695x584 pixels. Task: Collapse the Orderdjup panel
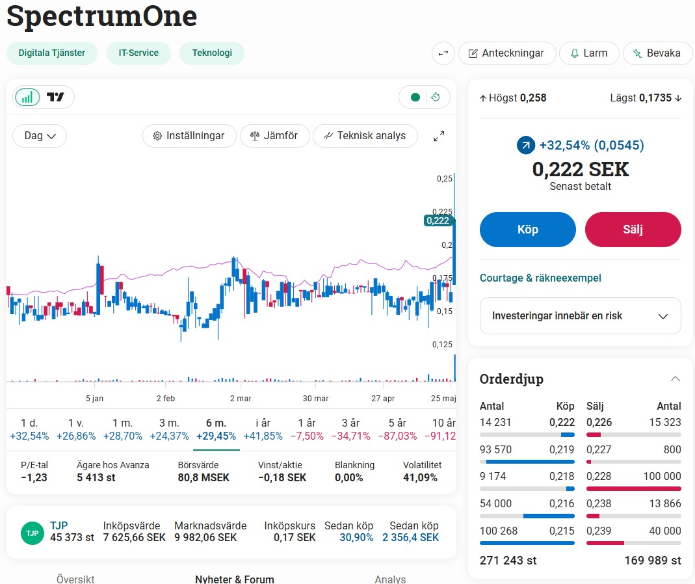point(675,378)
